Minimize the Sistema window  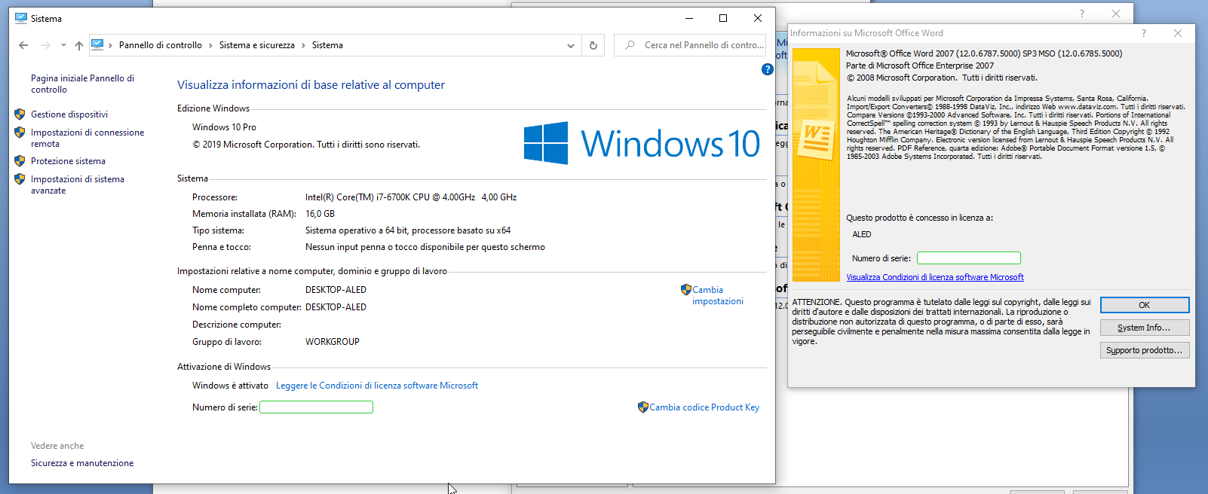click(688, 18)
